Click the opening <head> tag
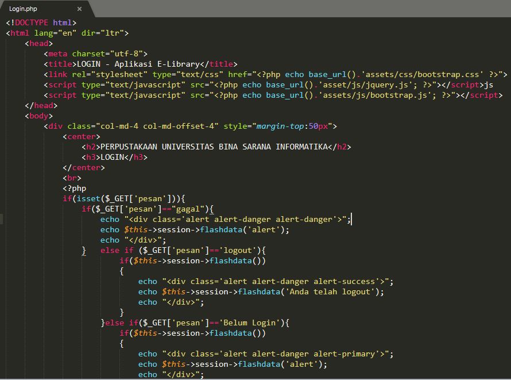 pos(39,43)
